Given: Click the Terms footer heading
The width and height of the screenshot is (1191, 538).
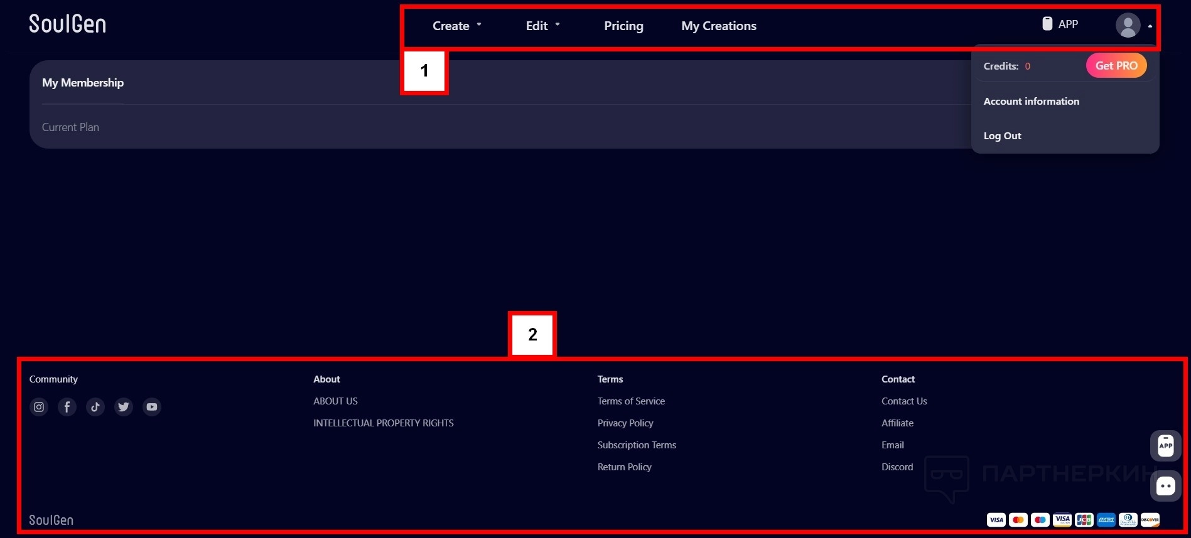Looking at the screenshot, I should click(610, 379).
